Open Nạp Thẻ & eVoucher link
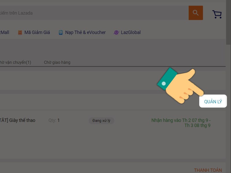The height and width of the screenshot is (173, 231). point(85,32)
